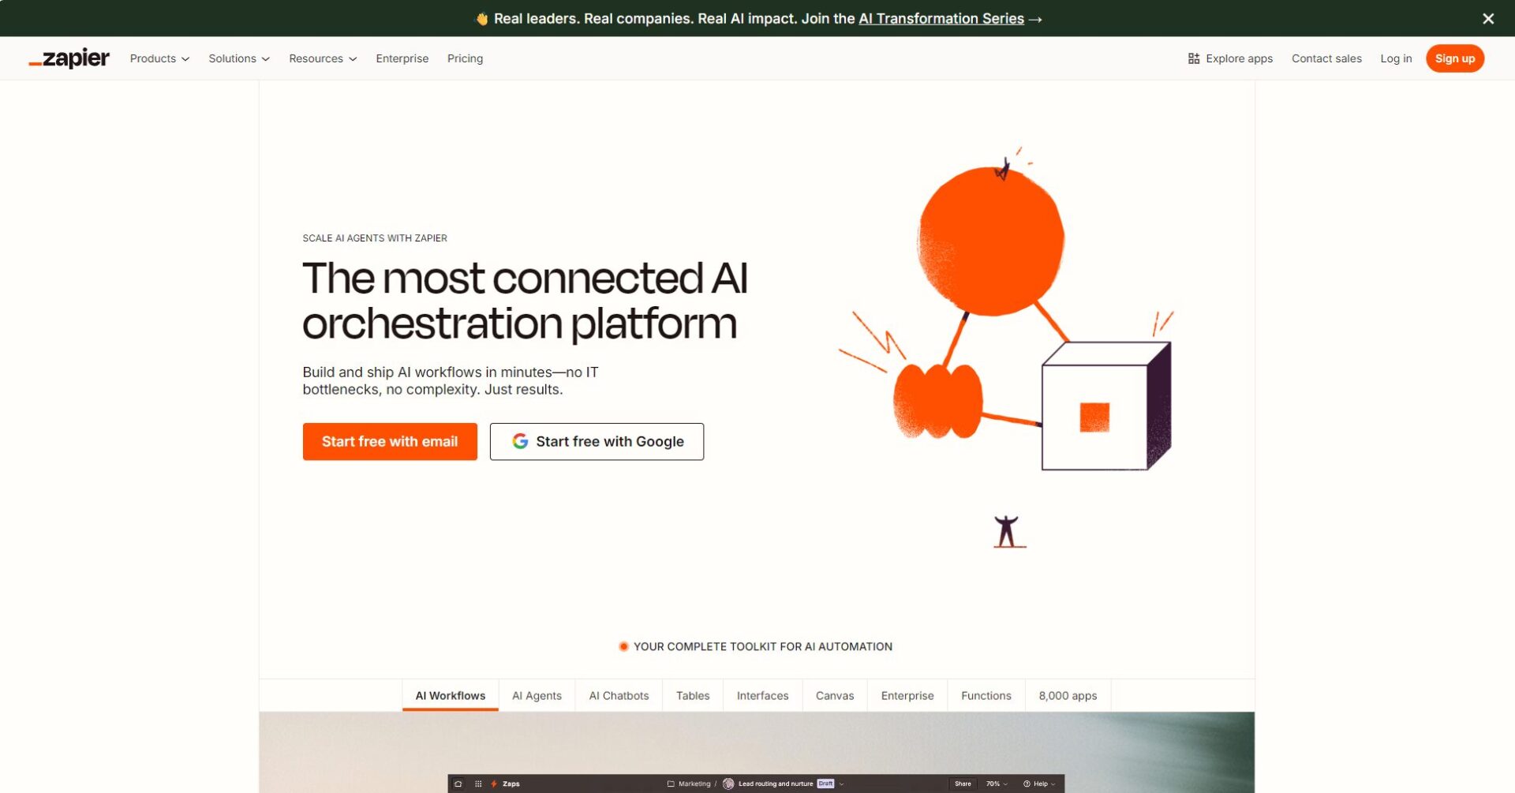Close the announcement banner
Viewport: 1515px width, 793px height.
(1487, 18)
